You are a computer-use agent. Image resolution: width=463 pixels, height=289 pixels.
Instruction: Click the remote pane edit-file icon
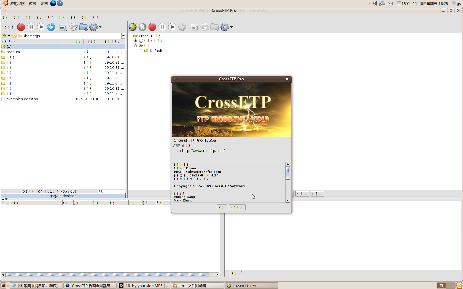click(x=205, y=27)
